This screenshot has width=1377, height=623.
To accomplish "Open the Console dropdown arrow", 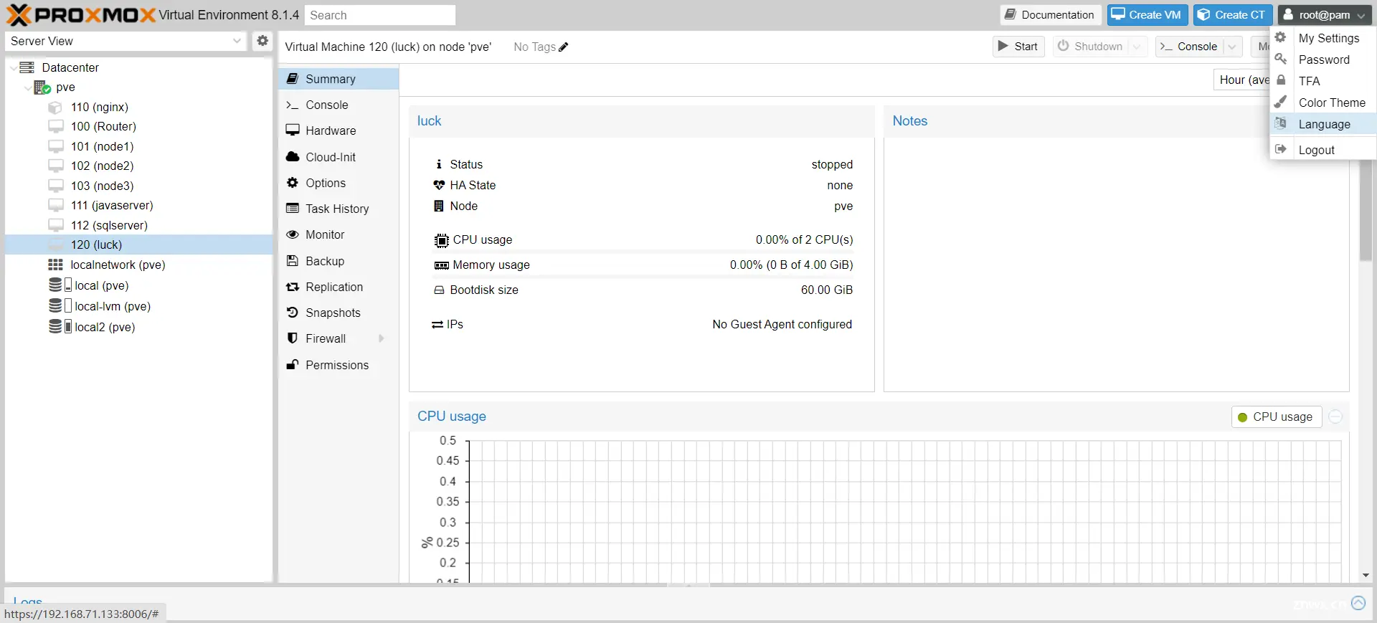I will (1232, 47).
